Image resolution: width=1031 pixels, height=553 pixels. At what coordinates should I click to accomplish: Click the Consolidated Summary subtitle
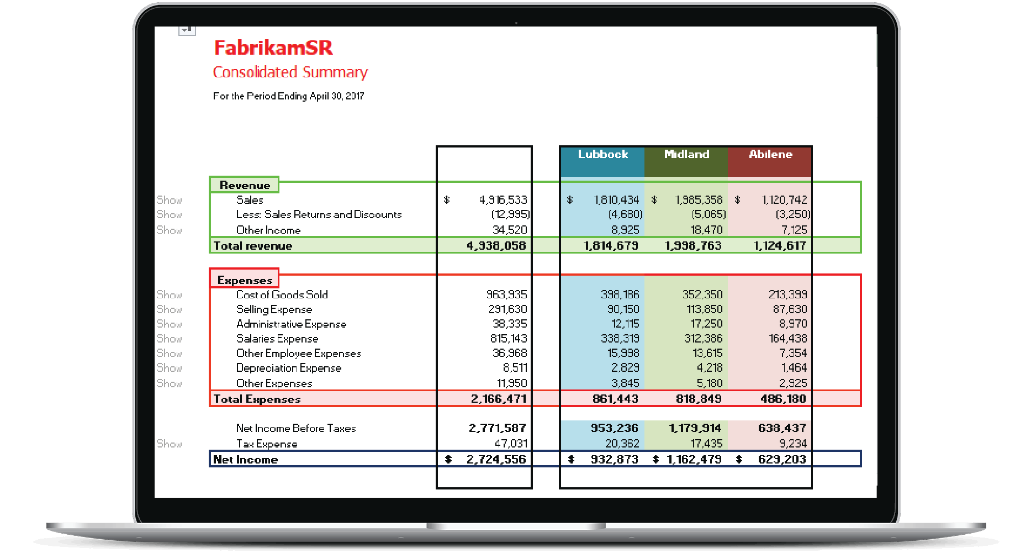click(290, 72)
